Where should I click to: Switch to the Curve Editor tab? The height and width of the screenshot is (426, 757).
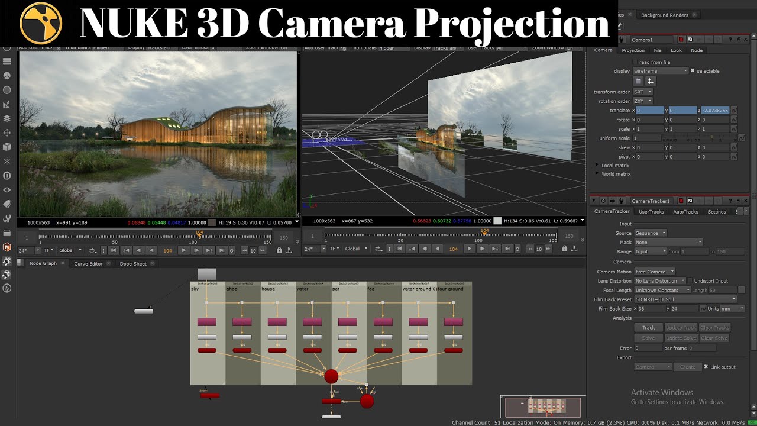pos(88,264)
